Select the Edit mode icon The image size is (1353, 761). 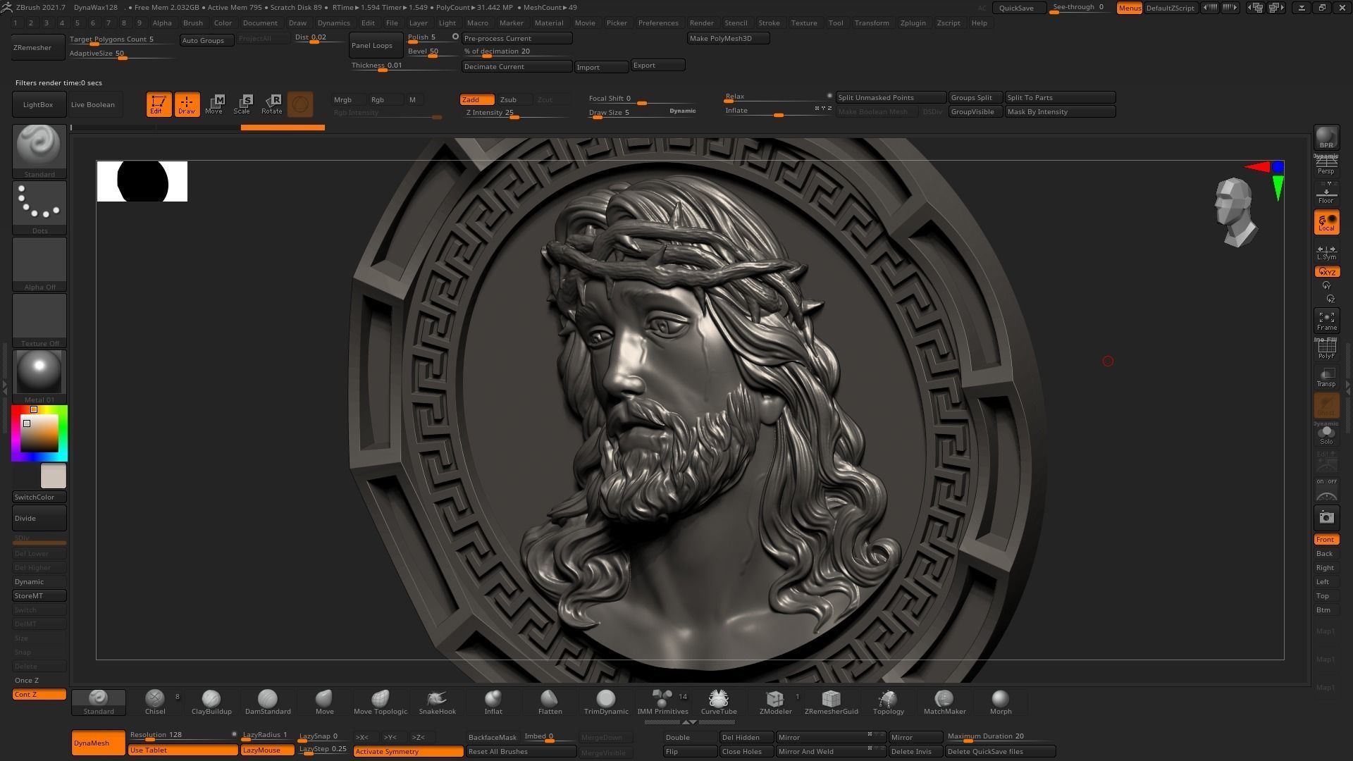pyautogui.click(x=159, y=104)
